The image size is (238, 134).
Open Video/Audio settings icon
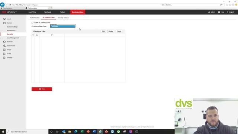(x=4, y=45)
